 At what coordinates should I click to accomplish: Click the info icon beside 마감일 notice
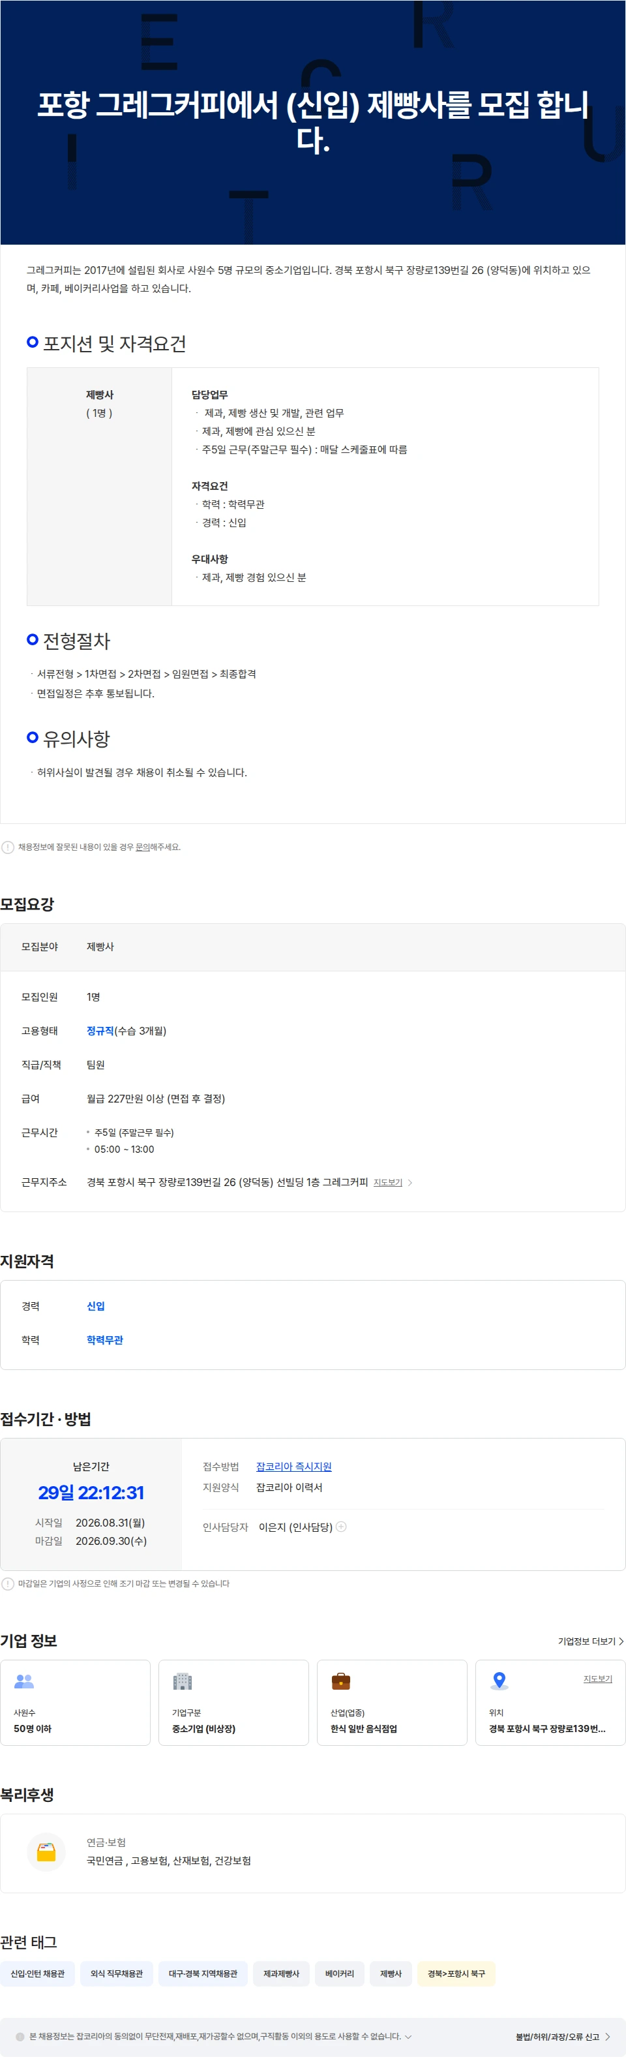[x=8, y=1583]
